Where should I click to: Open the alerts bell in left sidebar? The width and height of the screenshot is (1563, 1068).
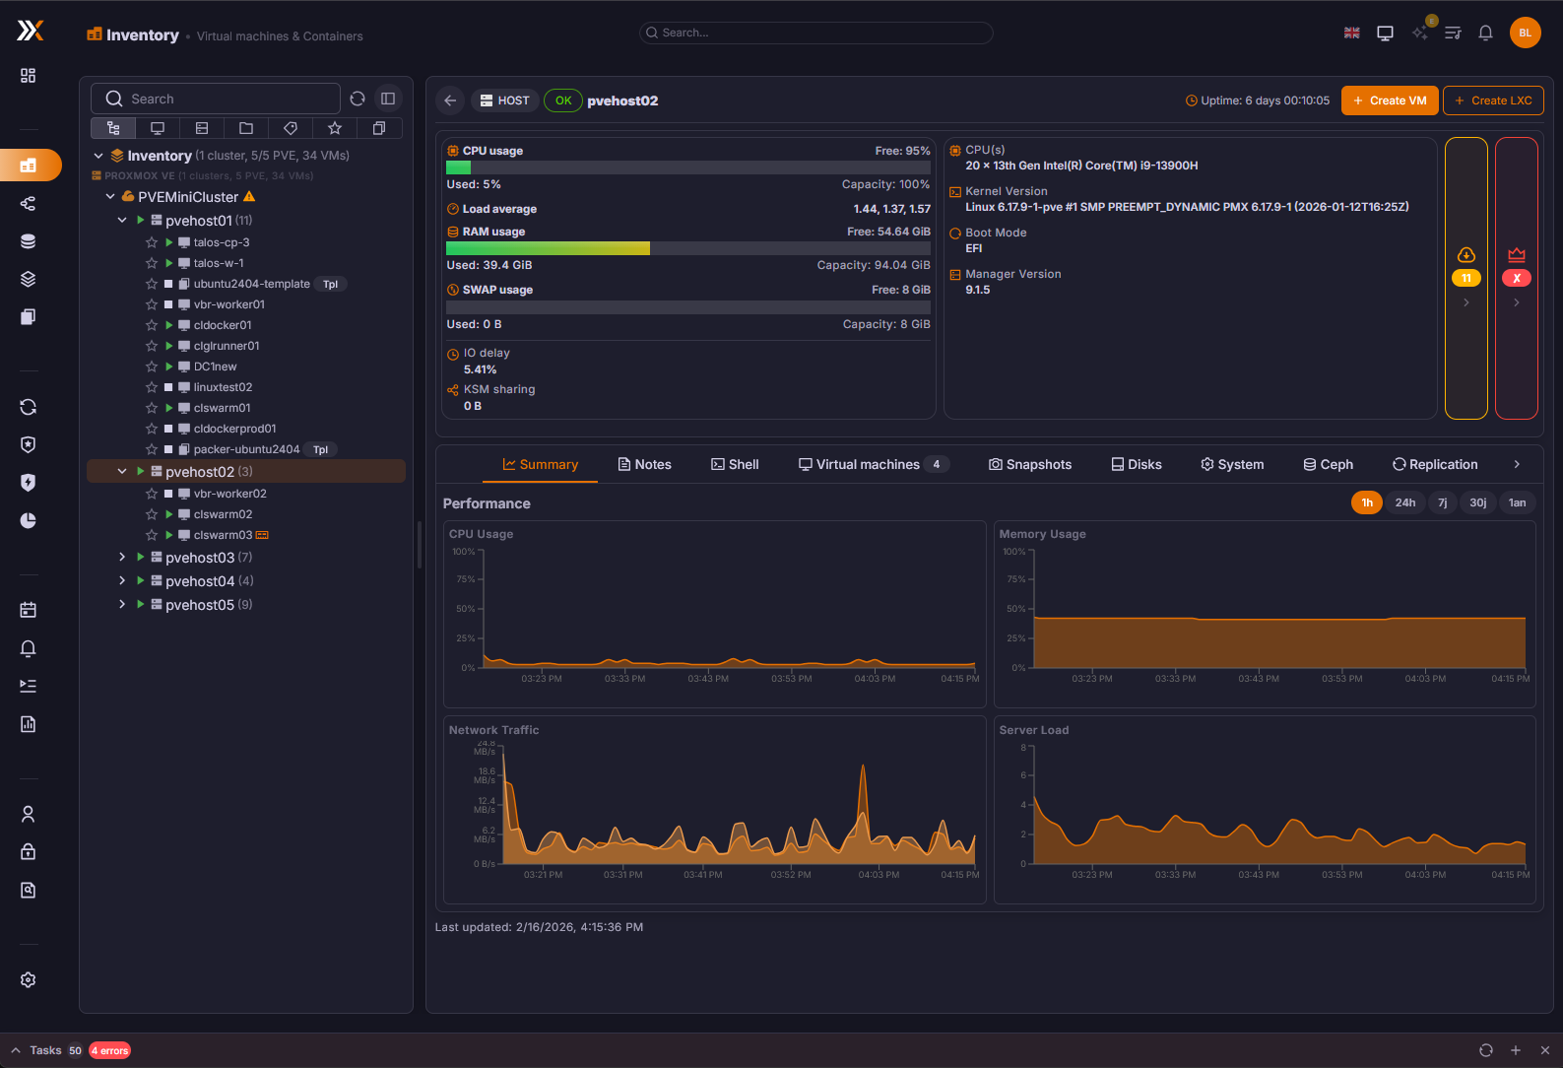(x=28, y=648)
